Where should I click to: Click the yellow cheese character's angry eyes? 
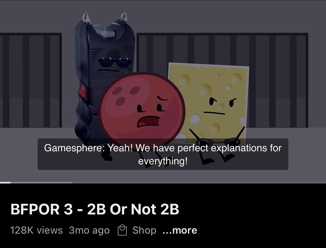pos(222,102)
